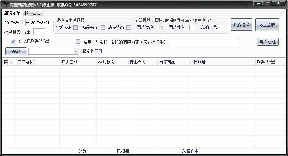Click the 采集数量 status bar label

click(x=190, y=151)
